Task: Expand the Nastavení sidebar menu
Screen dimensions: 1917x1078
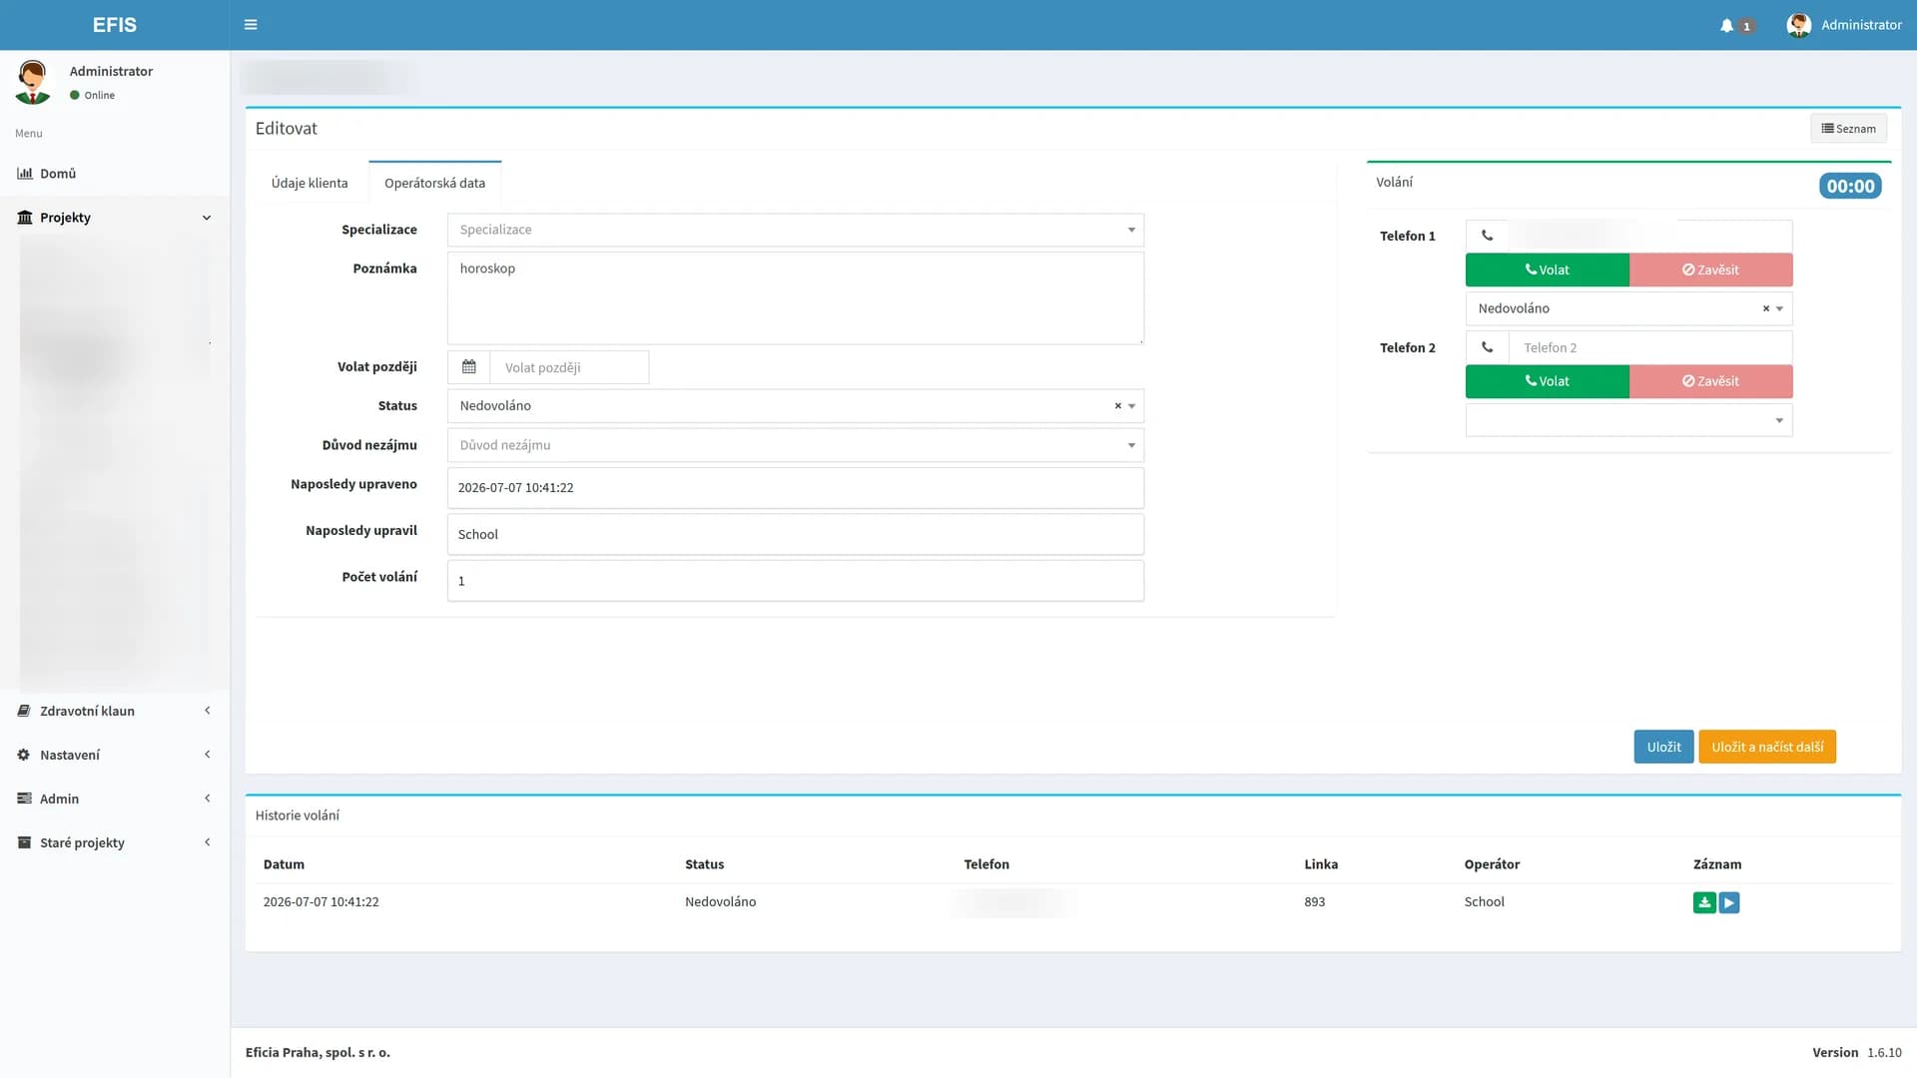Action: 115,755
